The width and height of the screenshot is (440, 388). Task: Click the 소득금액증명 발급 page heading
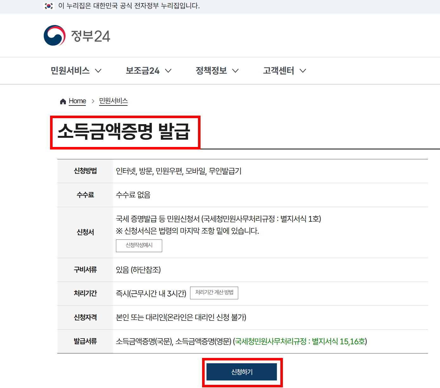point(124,131)
